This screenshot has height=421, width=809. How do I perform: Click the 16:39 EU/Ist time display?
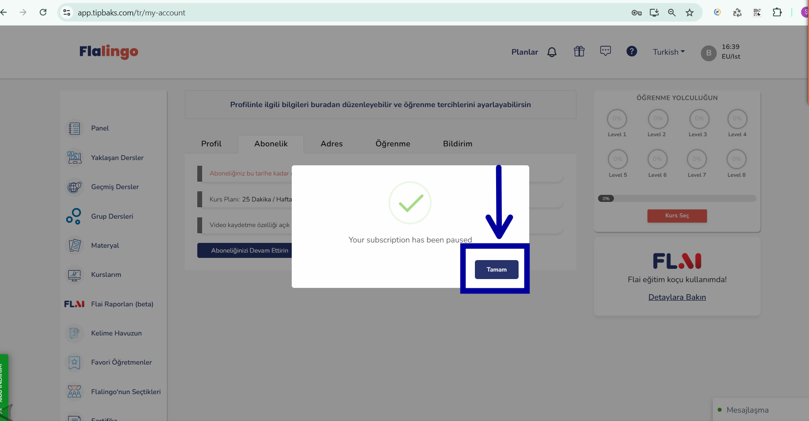tap(731, 52)
